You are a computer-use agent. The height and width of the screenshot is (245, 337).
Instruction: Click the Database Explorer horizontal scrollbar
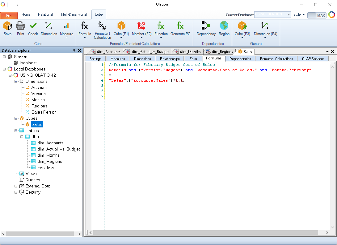[40, 234]
